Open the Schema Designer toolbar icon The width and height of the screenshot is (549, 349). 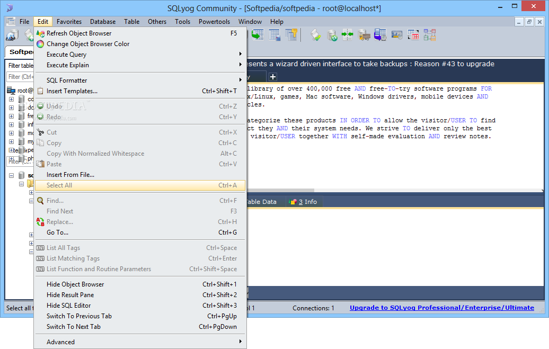[430, 35]
